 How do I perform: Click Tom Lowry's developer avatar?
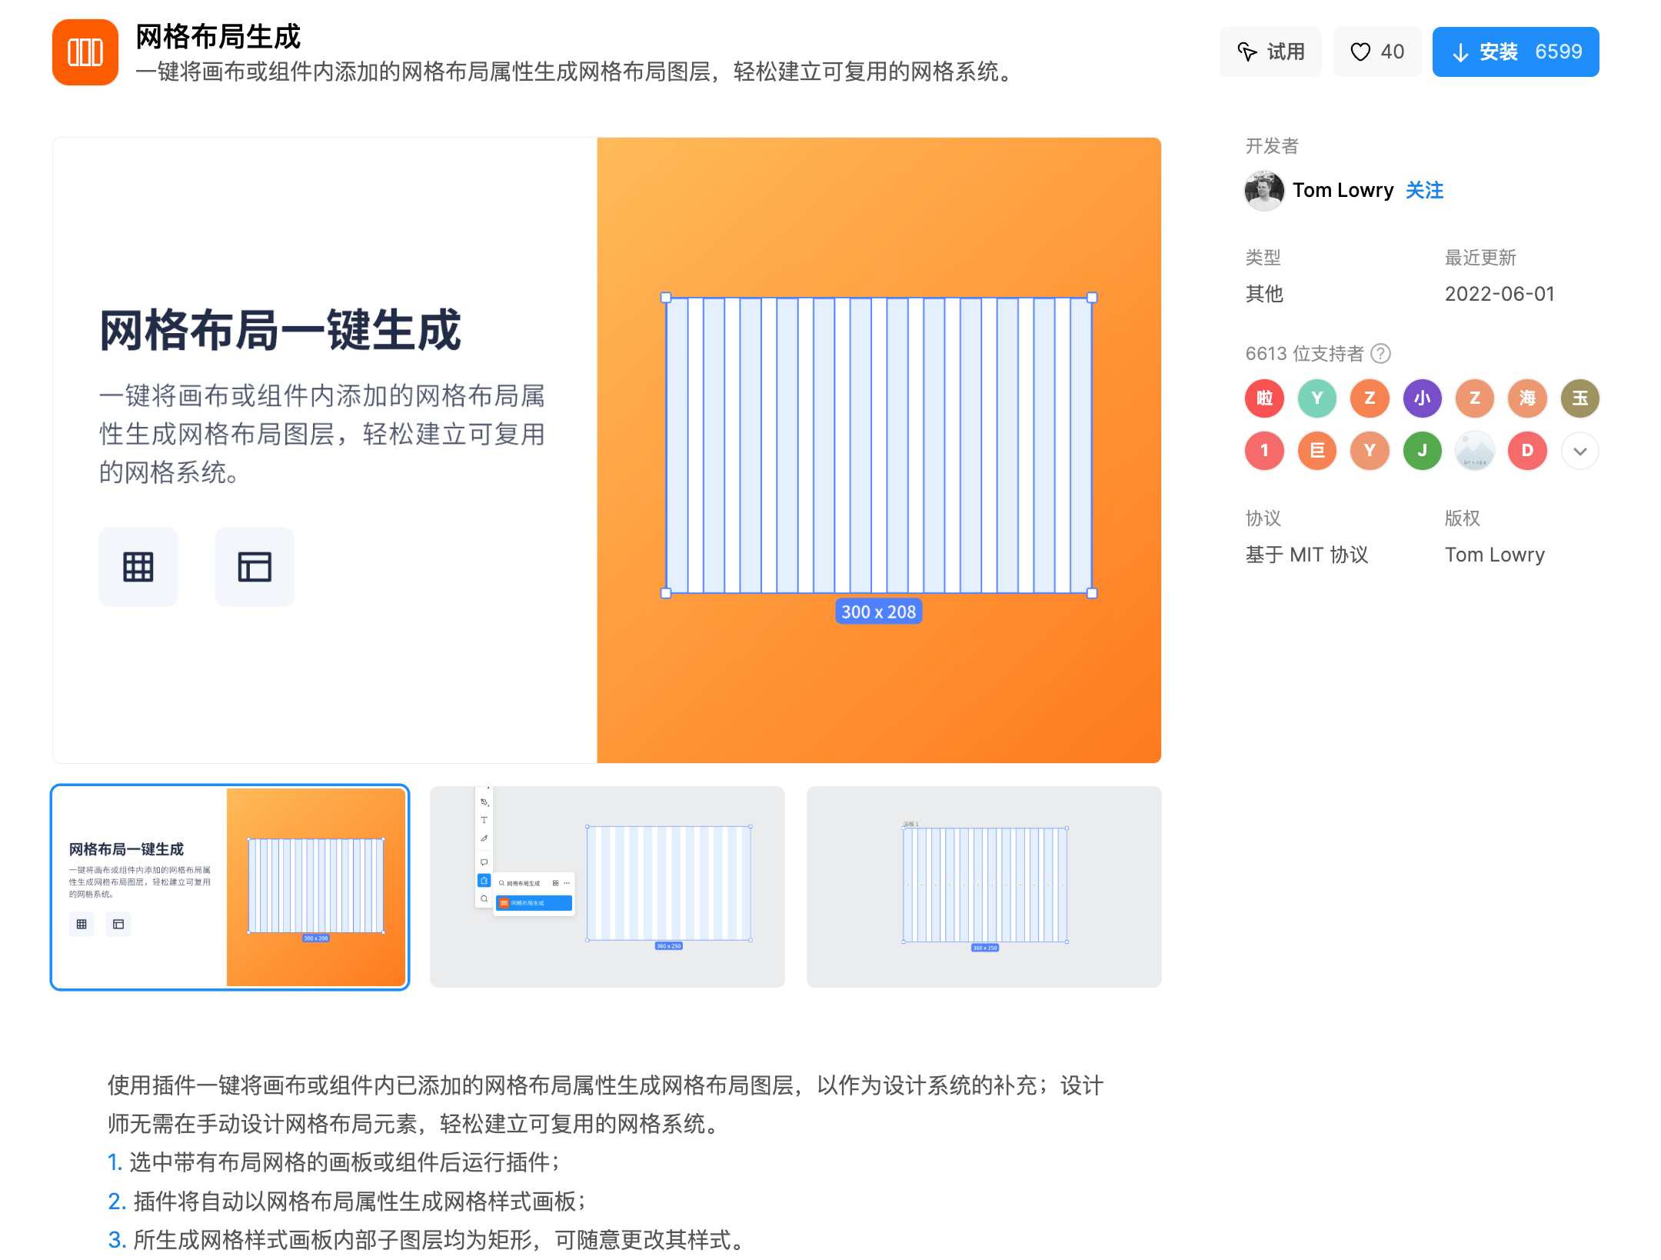pyautogui.click(x=1263, y=191)
